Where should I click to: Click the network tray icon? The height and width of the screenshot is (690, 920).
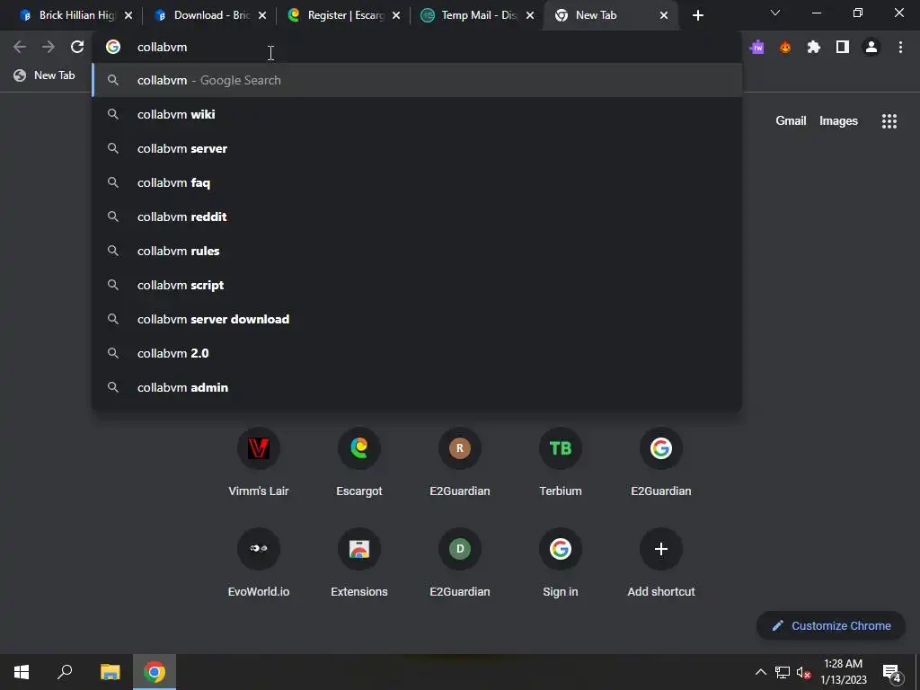783,673
